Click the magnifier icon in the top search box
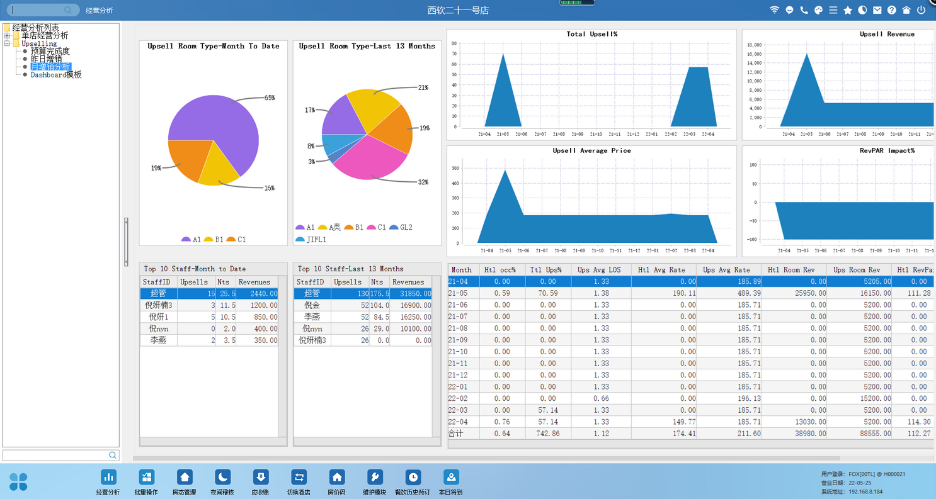Image resolution: width=936 pixels, height=499 pixels. pyautogui.click(x=68, y=10)
